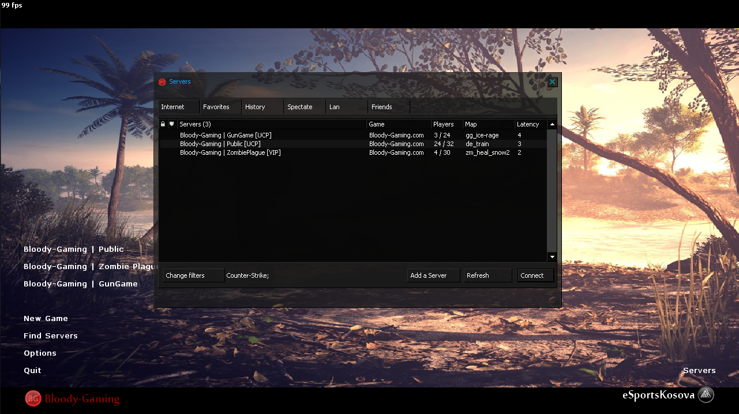Sort by Players column header
The image size is (739, 414).
(x=447, y=124)
